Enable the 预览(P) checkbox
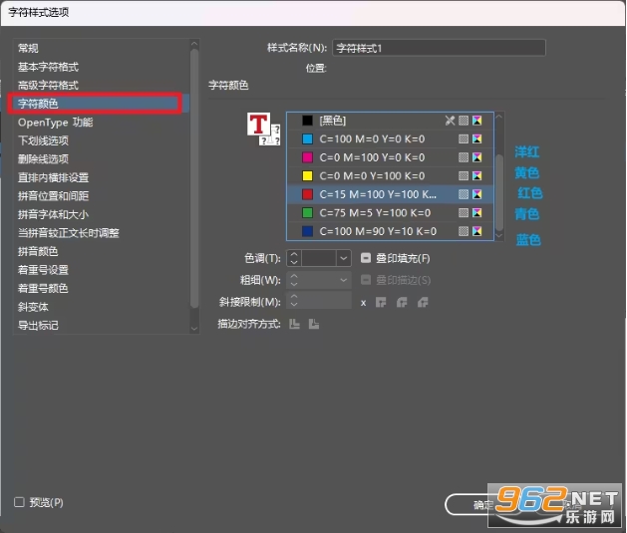The image size is (627, 533). (x=19, y=502)
